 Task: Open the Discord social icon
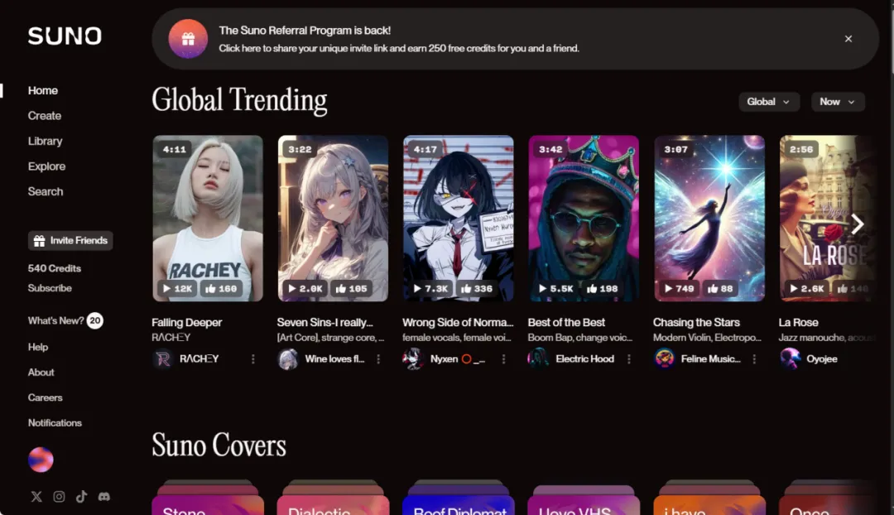tap(104, 497)
